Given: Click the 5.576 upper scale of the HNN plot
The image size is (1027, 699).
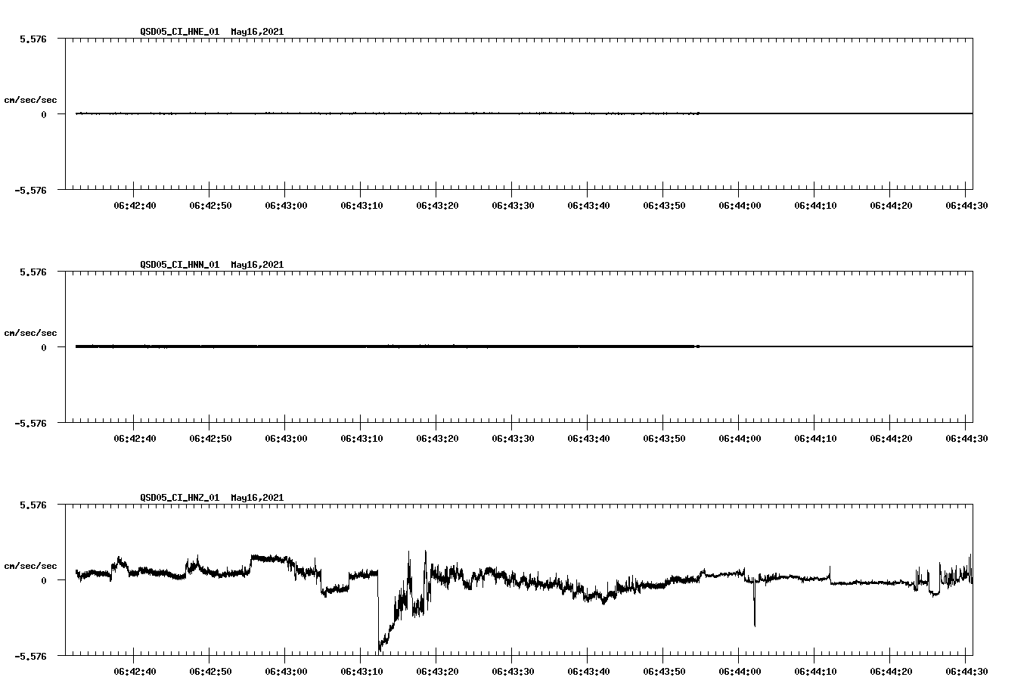Looking at the screenshot, I should 33,272.
